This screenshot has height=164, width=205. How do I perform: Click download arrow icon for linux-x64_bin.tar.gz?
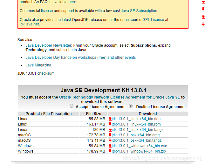pyautogui.click(x=110, y=130)
